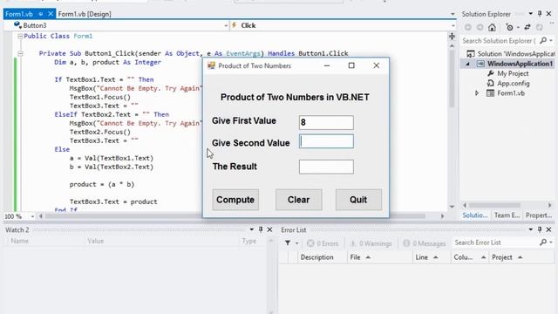Select App.config in Solution Explorer
This screenshot has height=314, width=558.
514,84
